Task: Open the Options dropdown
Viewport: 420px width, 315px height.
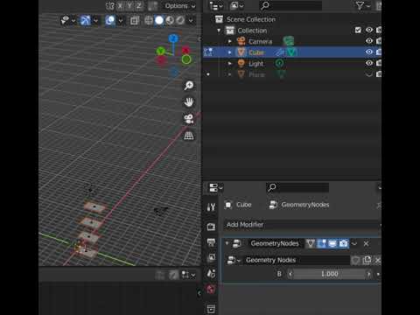Action: point(179,6)
